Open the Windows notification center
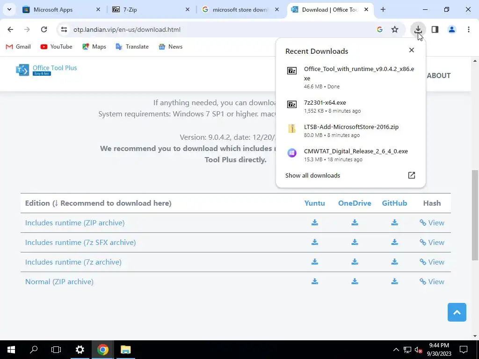Viewport: 479px width, 359px height. click(x=464, y=350)
